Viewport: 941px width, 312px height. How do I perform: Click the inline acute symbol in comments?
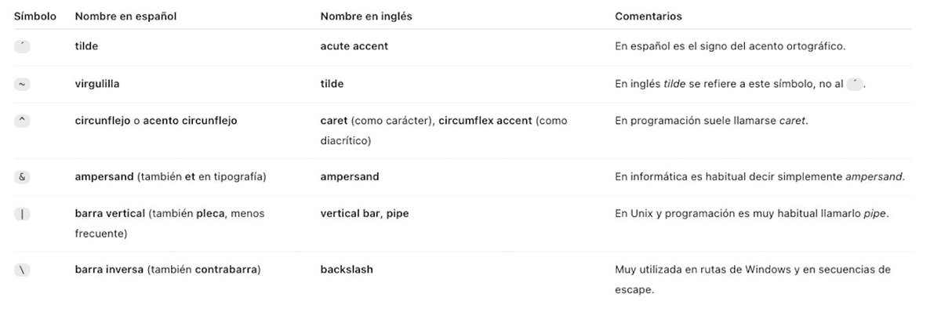pyautogui.click(x=855, y=84)
